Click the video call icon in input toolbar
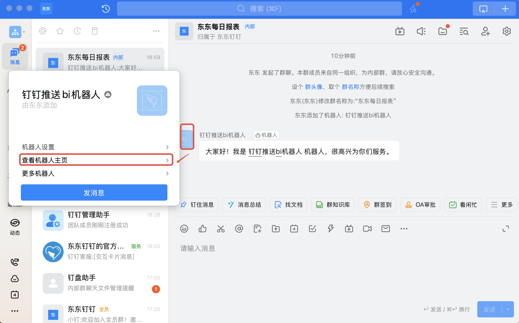Screen dimensions: 519x323 pyautogui.click(x=367, y=229)
